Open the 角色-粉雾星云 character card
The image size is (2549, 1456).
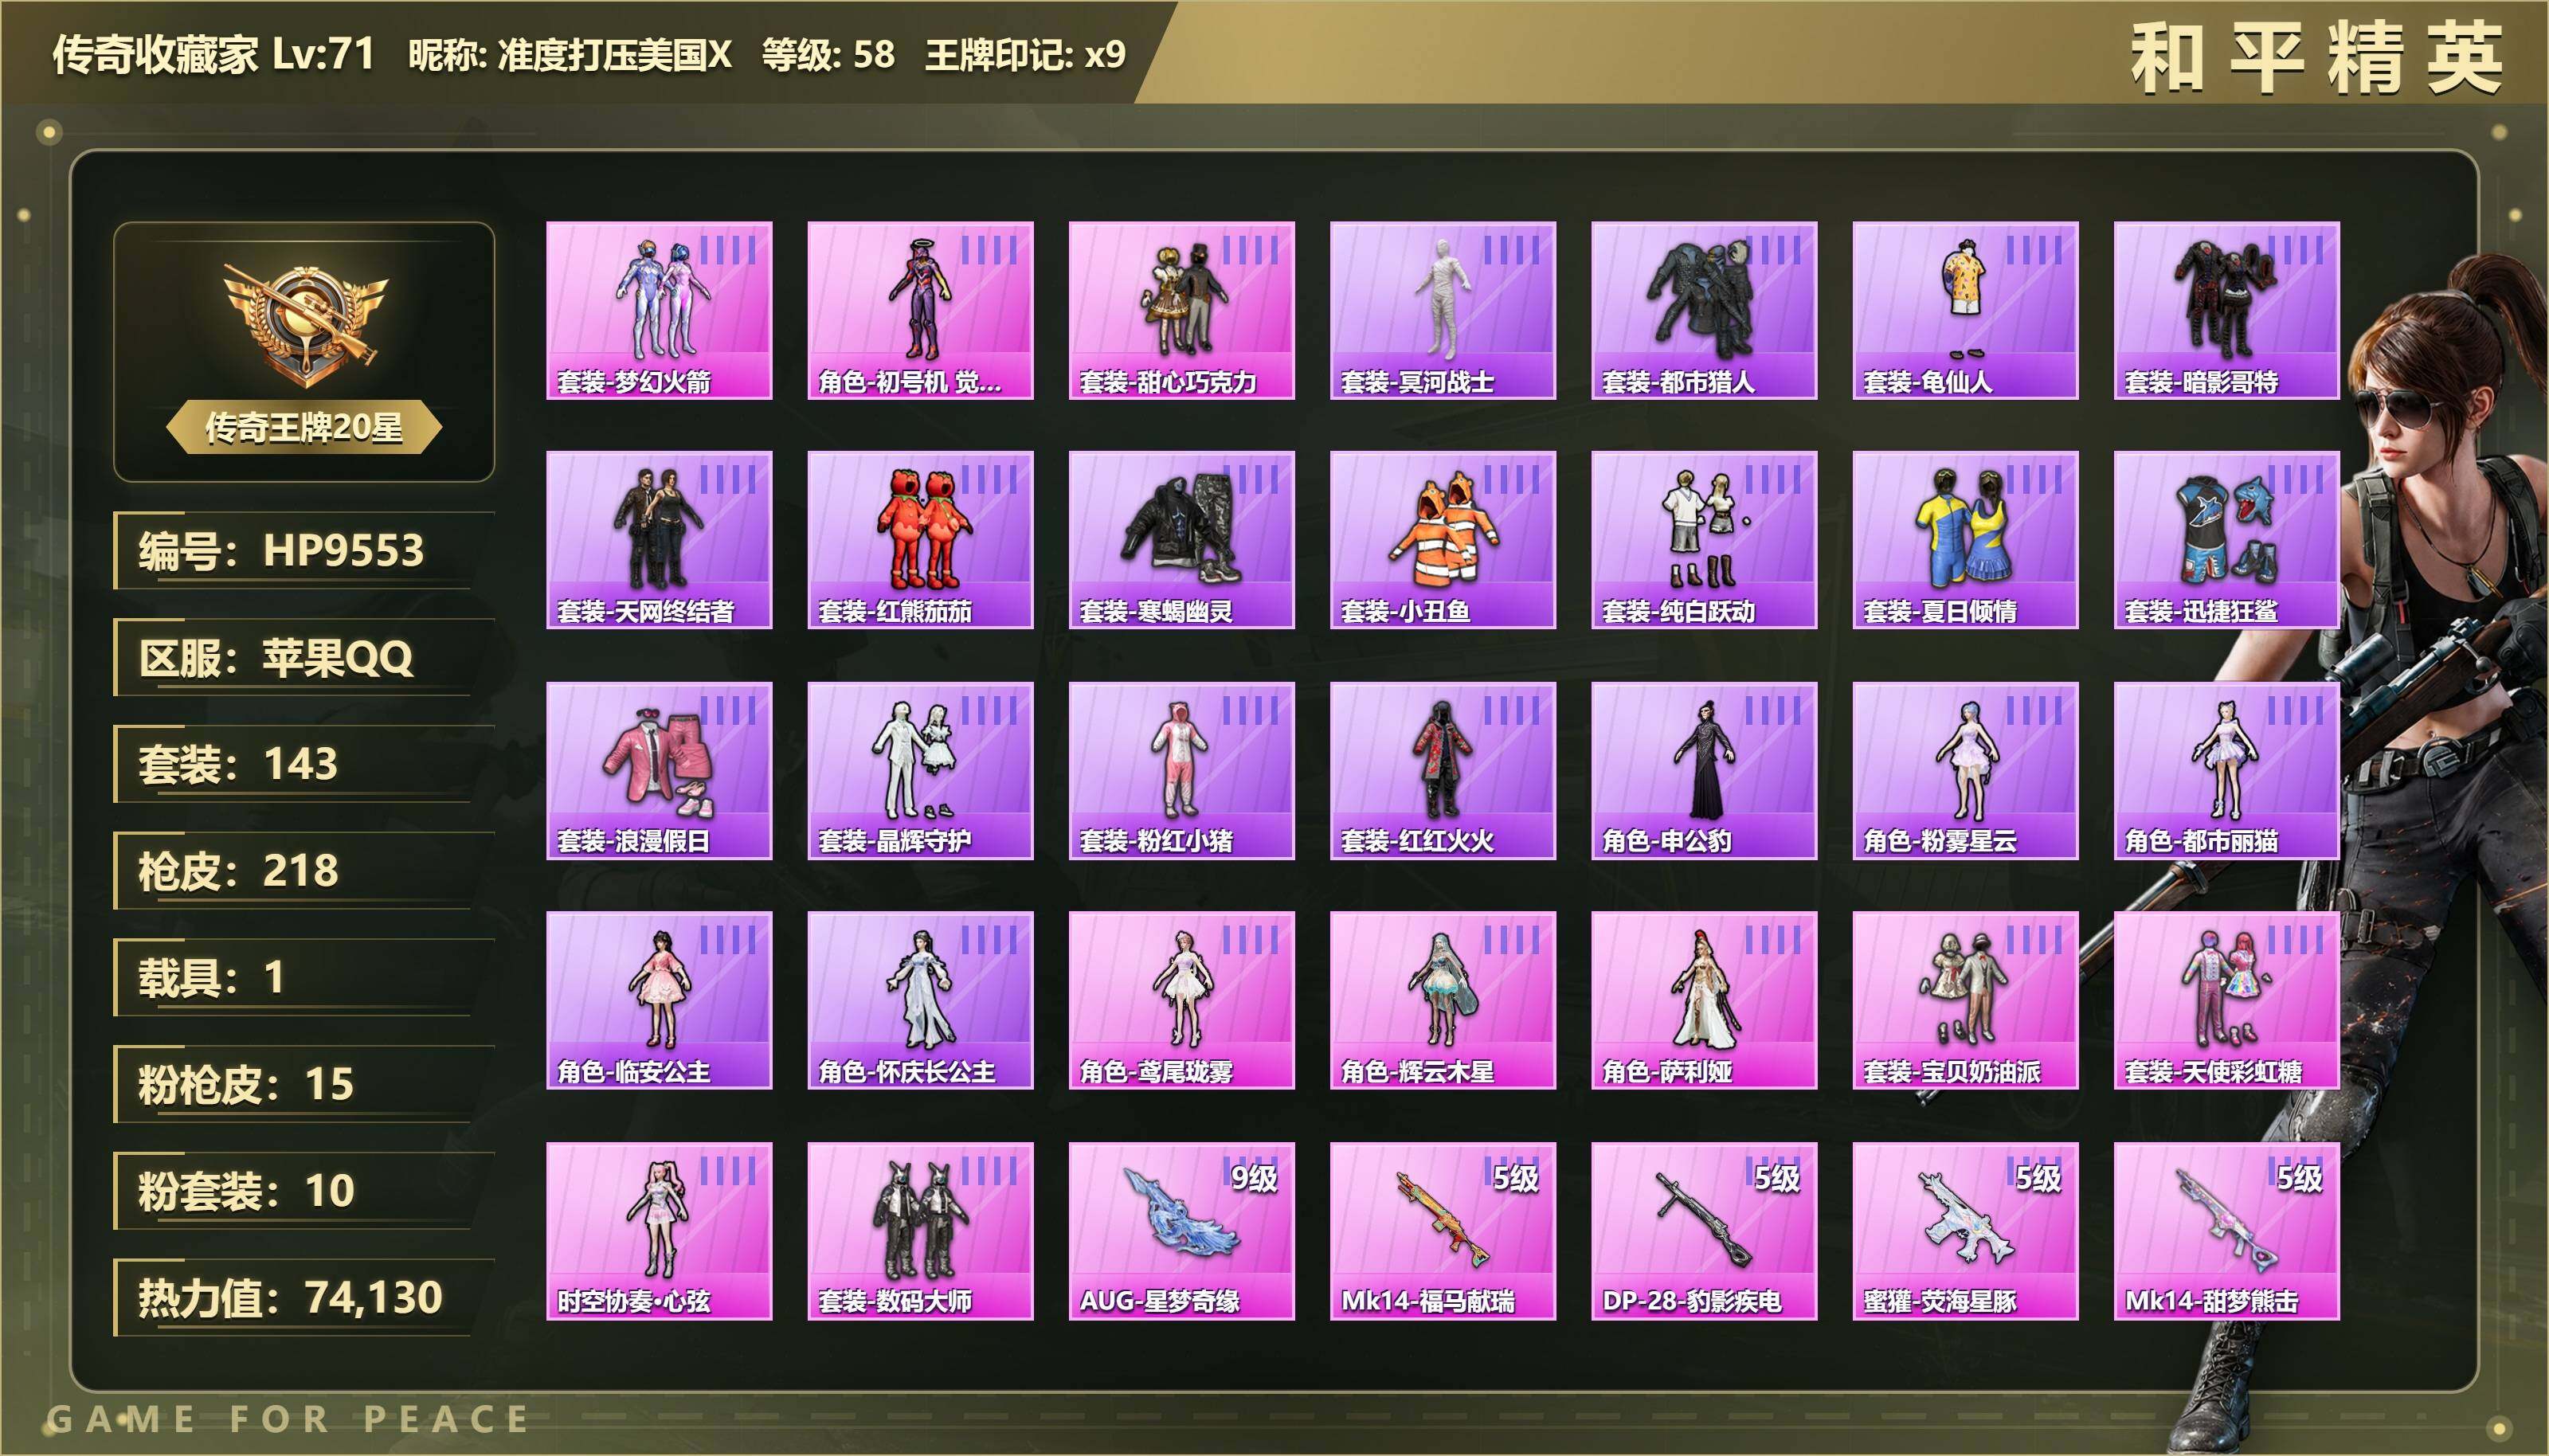pos(1965,770)
